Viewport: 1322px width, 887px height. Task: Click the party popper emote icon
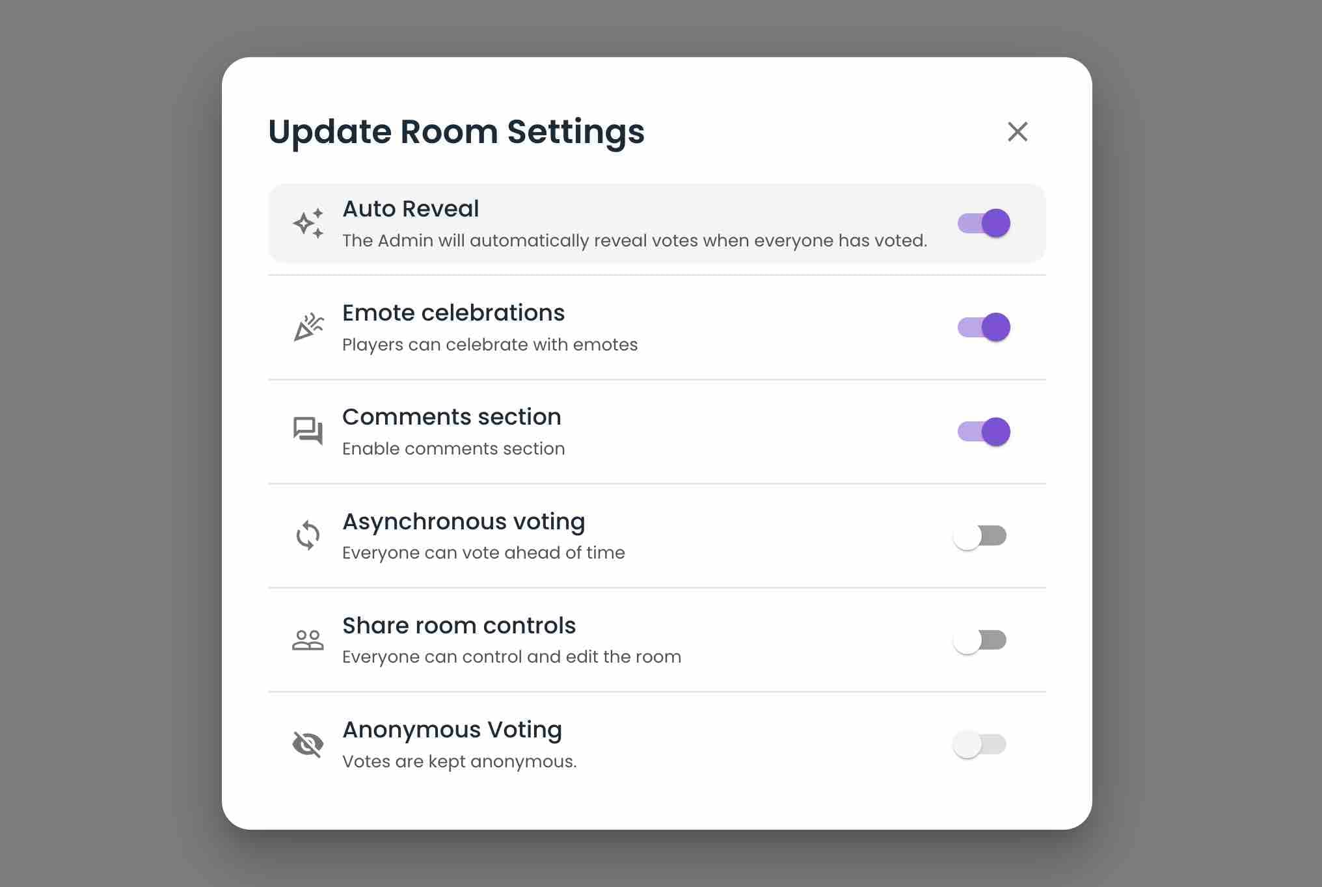(308, 327)
